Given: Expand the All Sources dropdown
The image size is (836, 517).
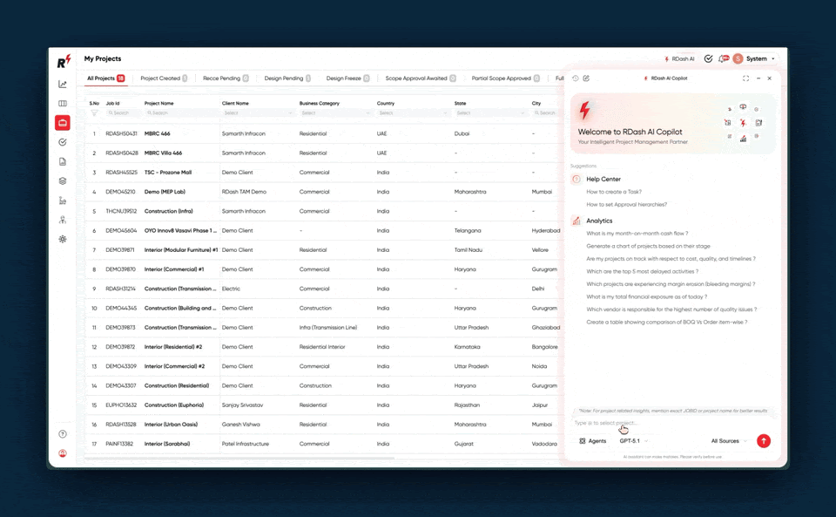Looking at the screenshot, I should pyautogui.click(x=729, y=441).
